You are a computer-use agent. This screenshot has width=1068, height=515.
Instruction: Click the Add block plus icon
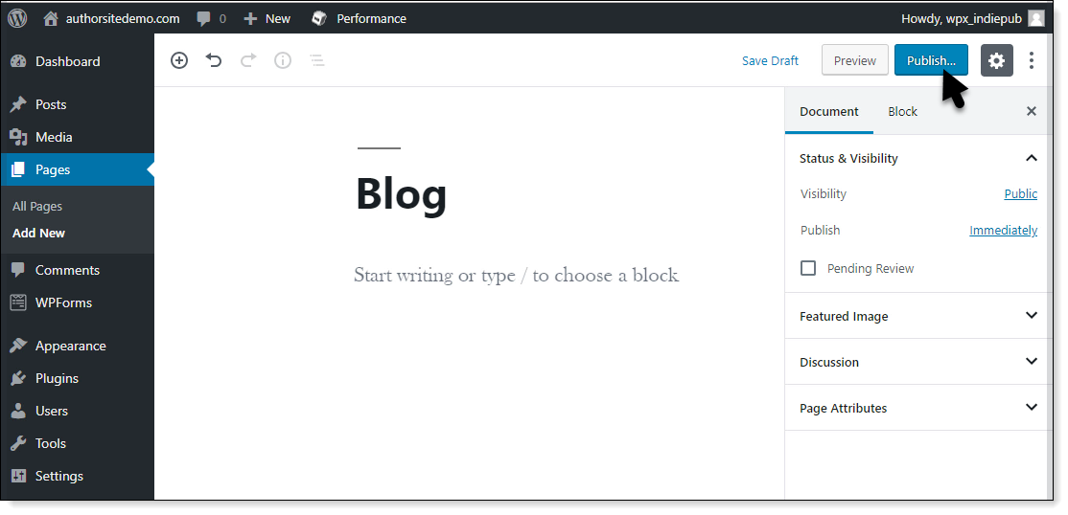click(179, 60)
